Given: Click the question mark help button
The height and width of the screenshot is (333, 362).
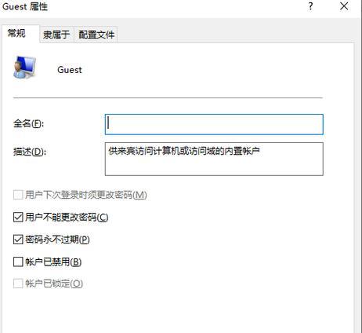Looking at the screenshot, I should pos(310,6).
